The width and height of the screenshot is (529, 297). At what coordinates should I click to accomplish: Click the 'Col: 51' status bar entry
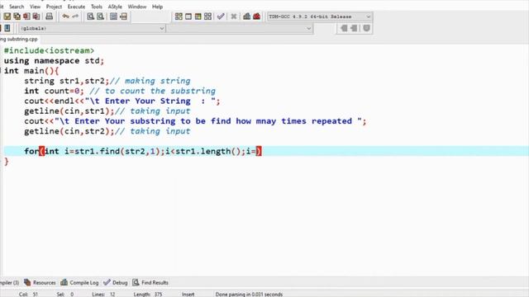coord(28,295)
